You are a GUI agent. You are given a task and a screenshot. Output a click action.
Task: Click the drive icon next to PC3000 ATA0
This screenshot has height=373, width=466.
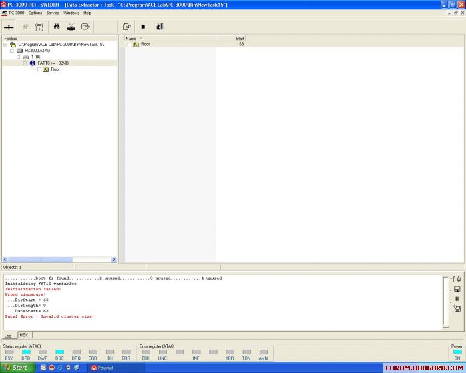point(19,51)
